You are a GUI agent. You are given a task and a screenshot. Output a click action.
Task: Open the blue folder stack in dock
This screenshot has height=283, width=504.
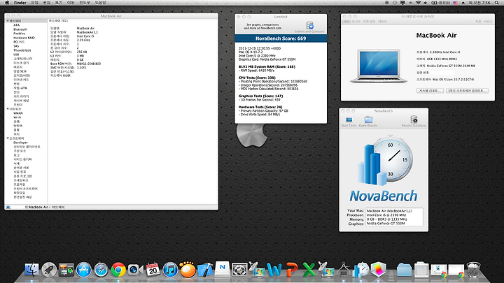(x=404, y=270)
